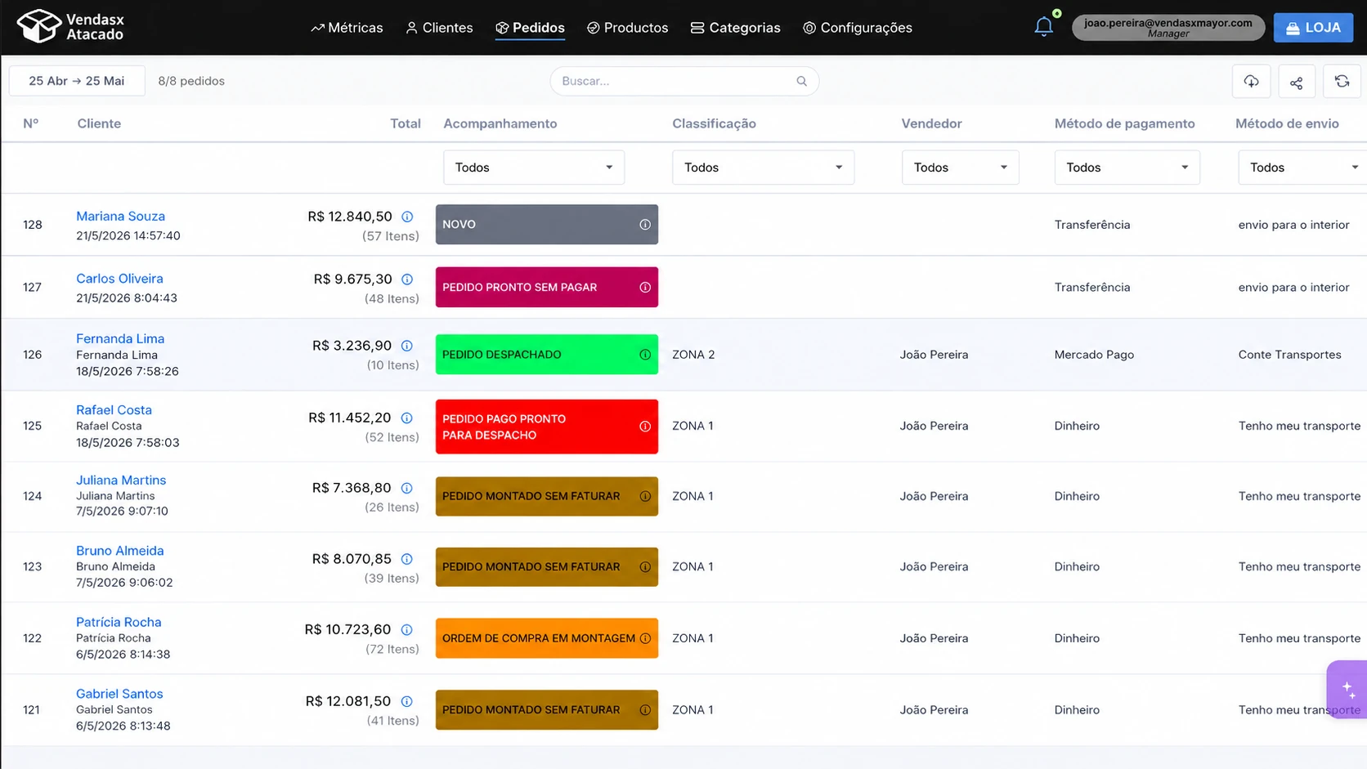Expand the Classificação filter dropdown
1367x769 pixels.
coord(763,168)
